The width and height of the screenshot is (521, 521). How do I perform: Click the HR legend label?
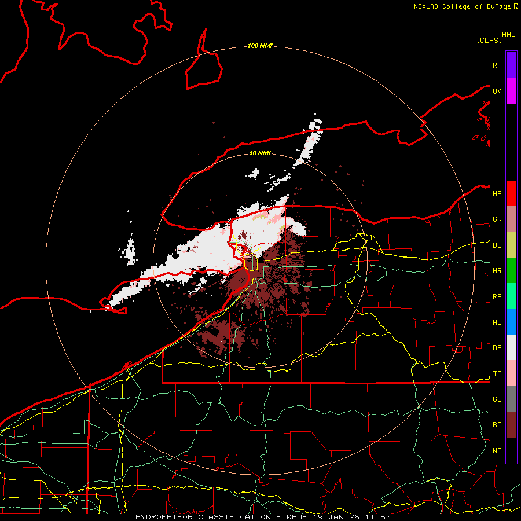pyautogui.click(x=497, y=271)
